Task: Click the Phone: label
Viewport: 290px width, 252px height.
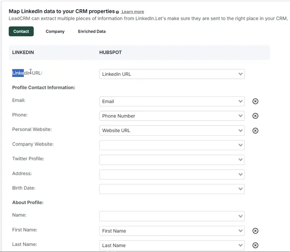Action: tap(20, 115)
